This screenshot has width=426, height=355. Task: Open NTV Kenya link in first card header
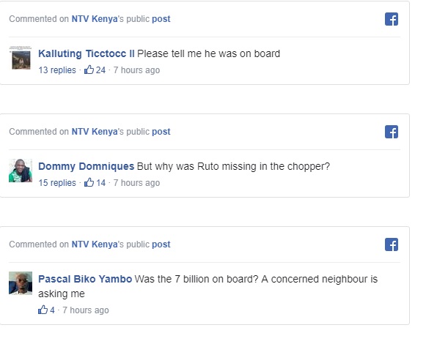pos(95,19)
